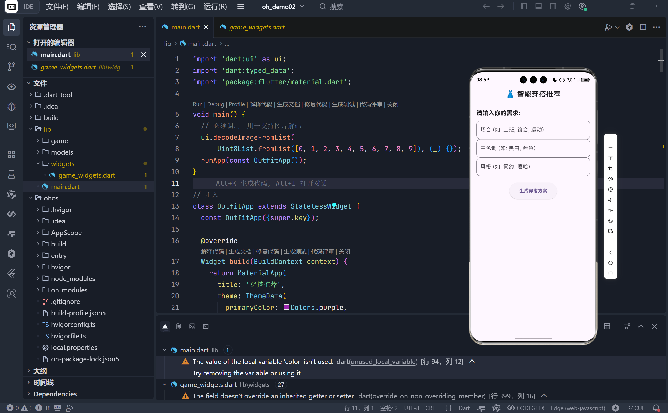Click the split editor icon

tap(643, 27)
